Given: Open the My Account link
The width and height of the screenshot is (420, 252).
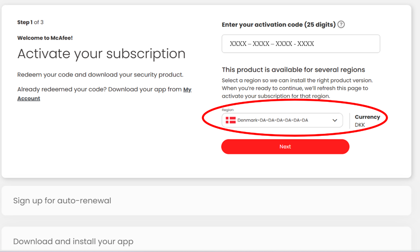Looking at the screenshot, I should [187, 90].
